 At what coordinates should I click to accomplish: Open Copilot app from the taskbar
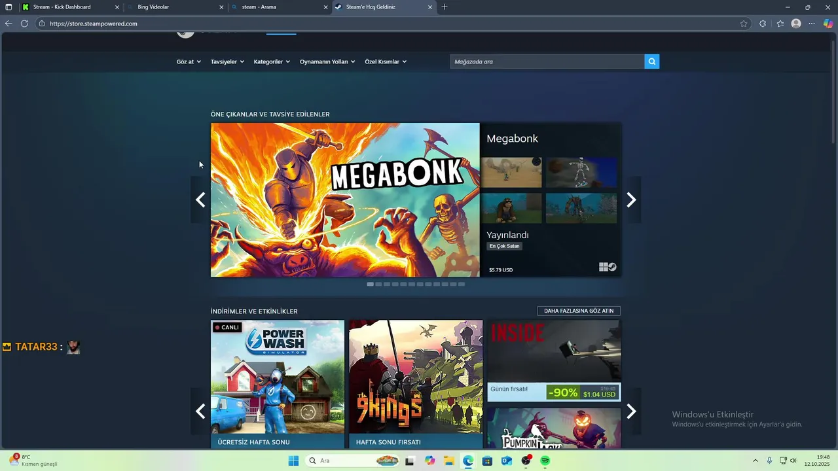pos(429,461)
